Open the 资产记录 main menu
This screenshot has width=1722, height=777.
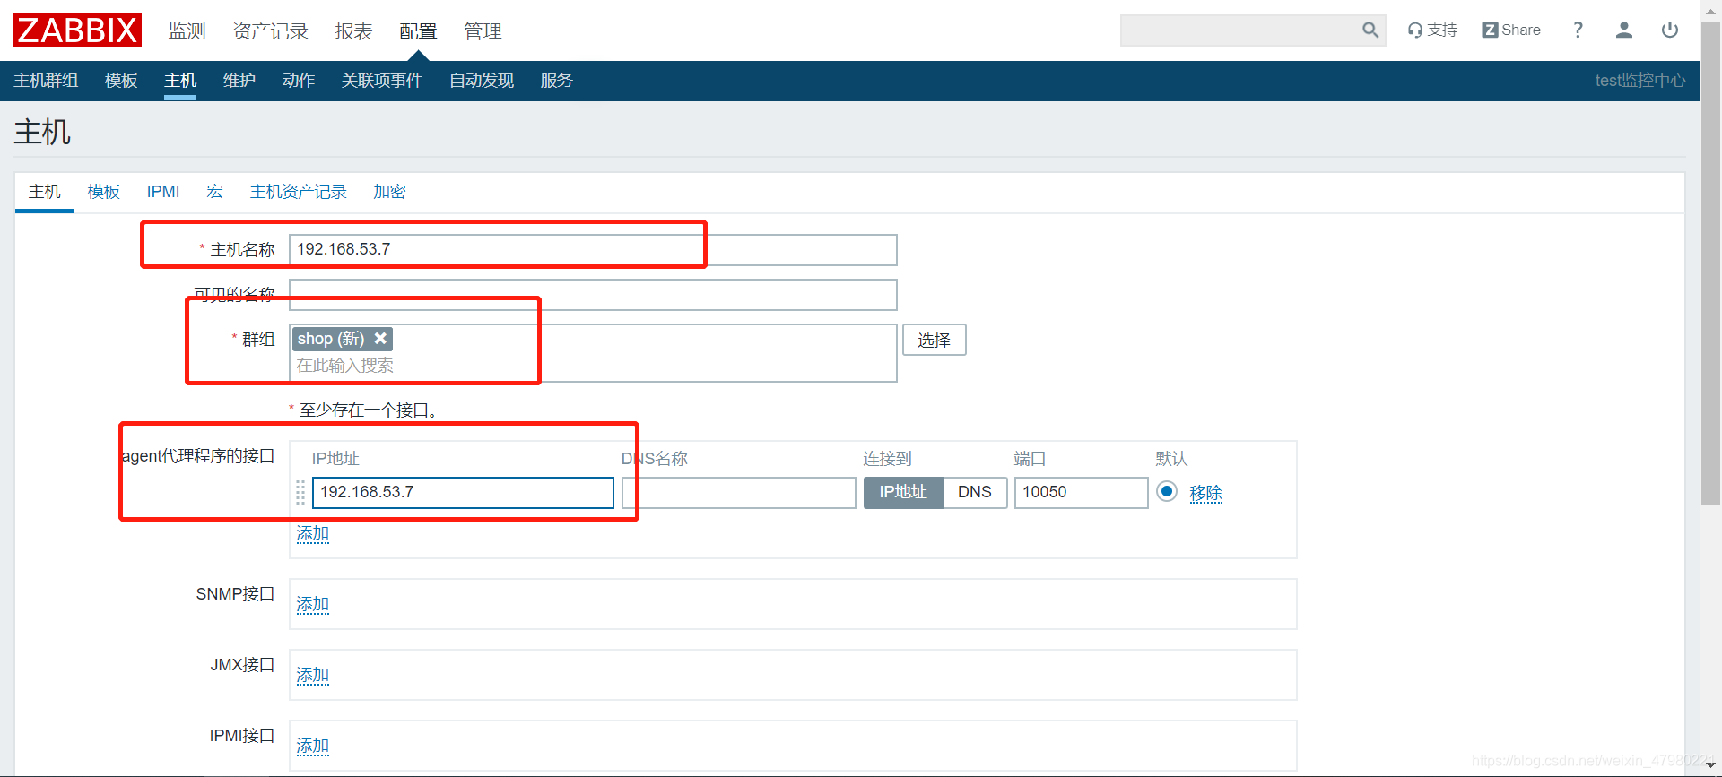point(270,30)
